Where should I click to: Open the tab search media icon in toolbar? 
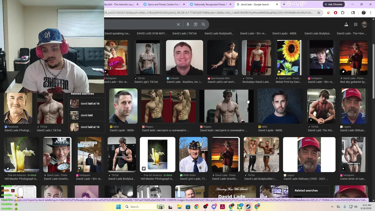(x=353, y=13)
